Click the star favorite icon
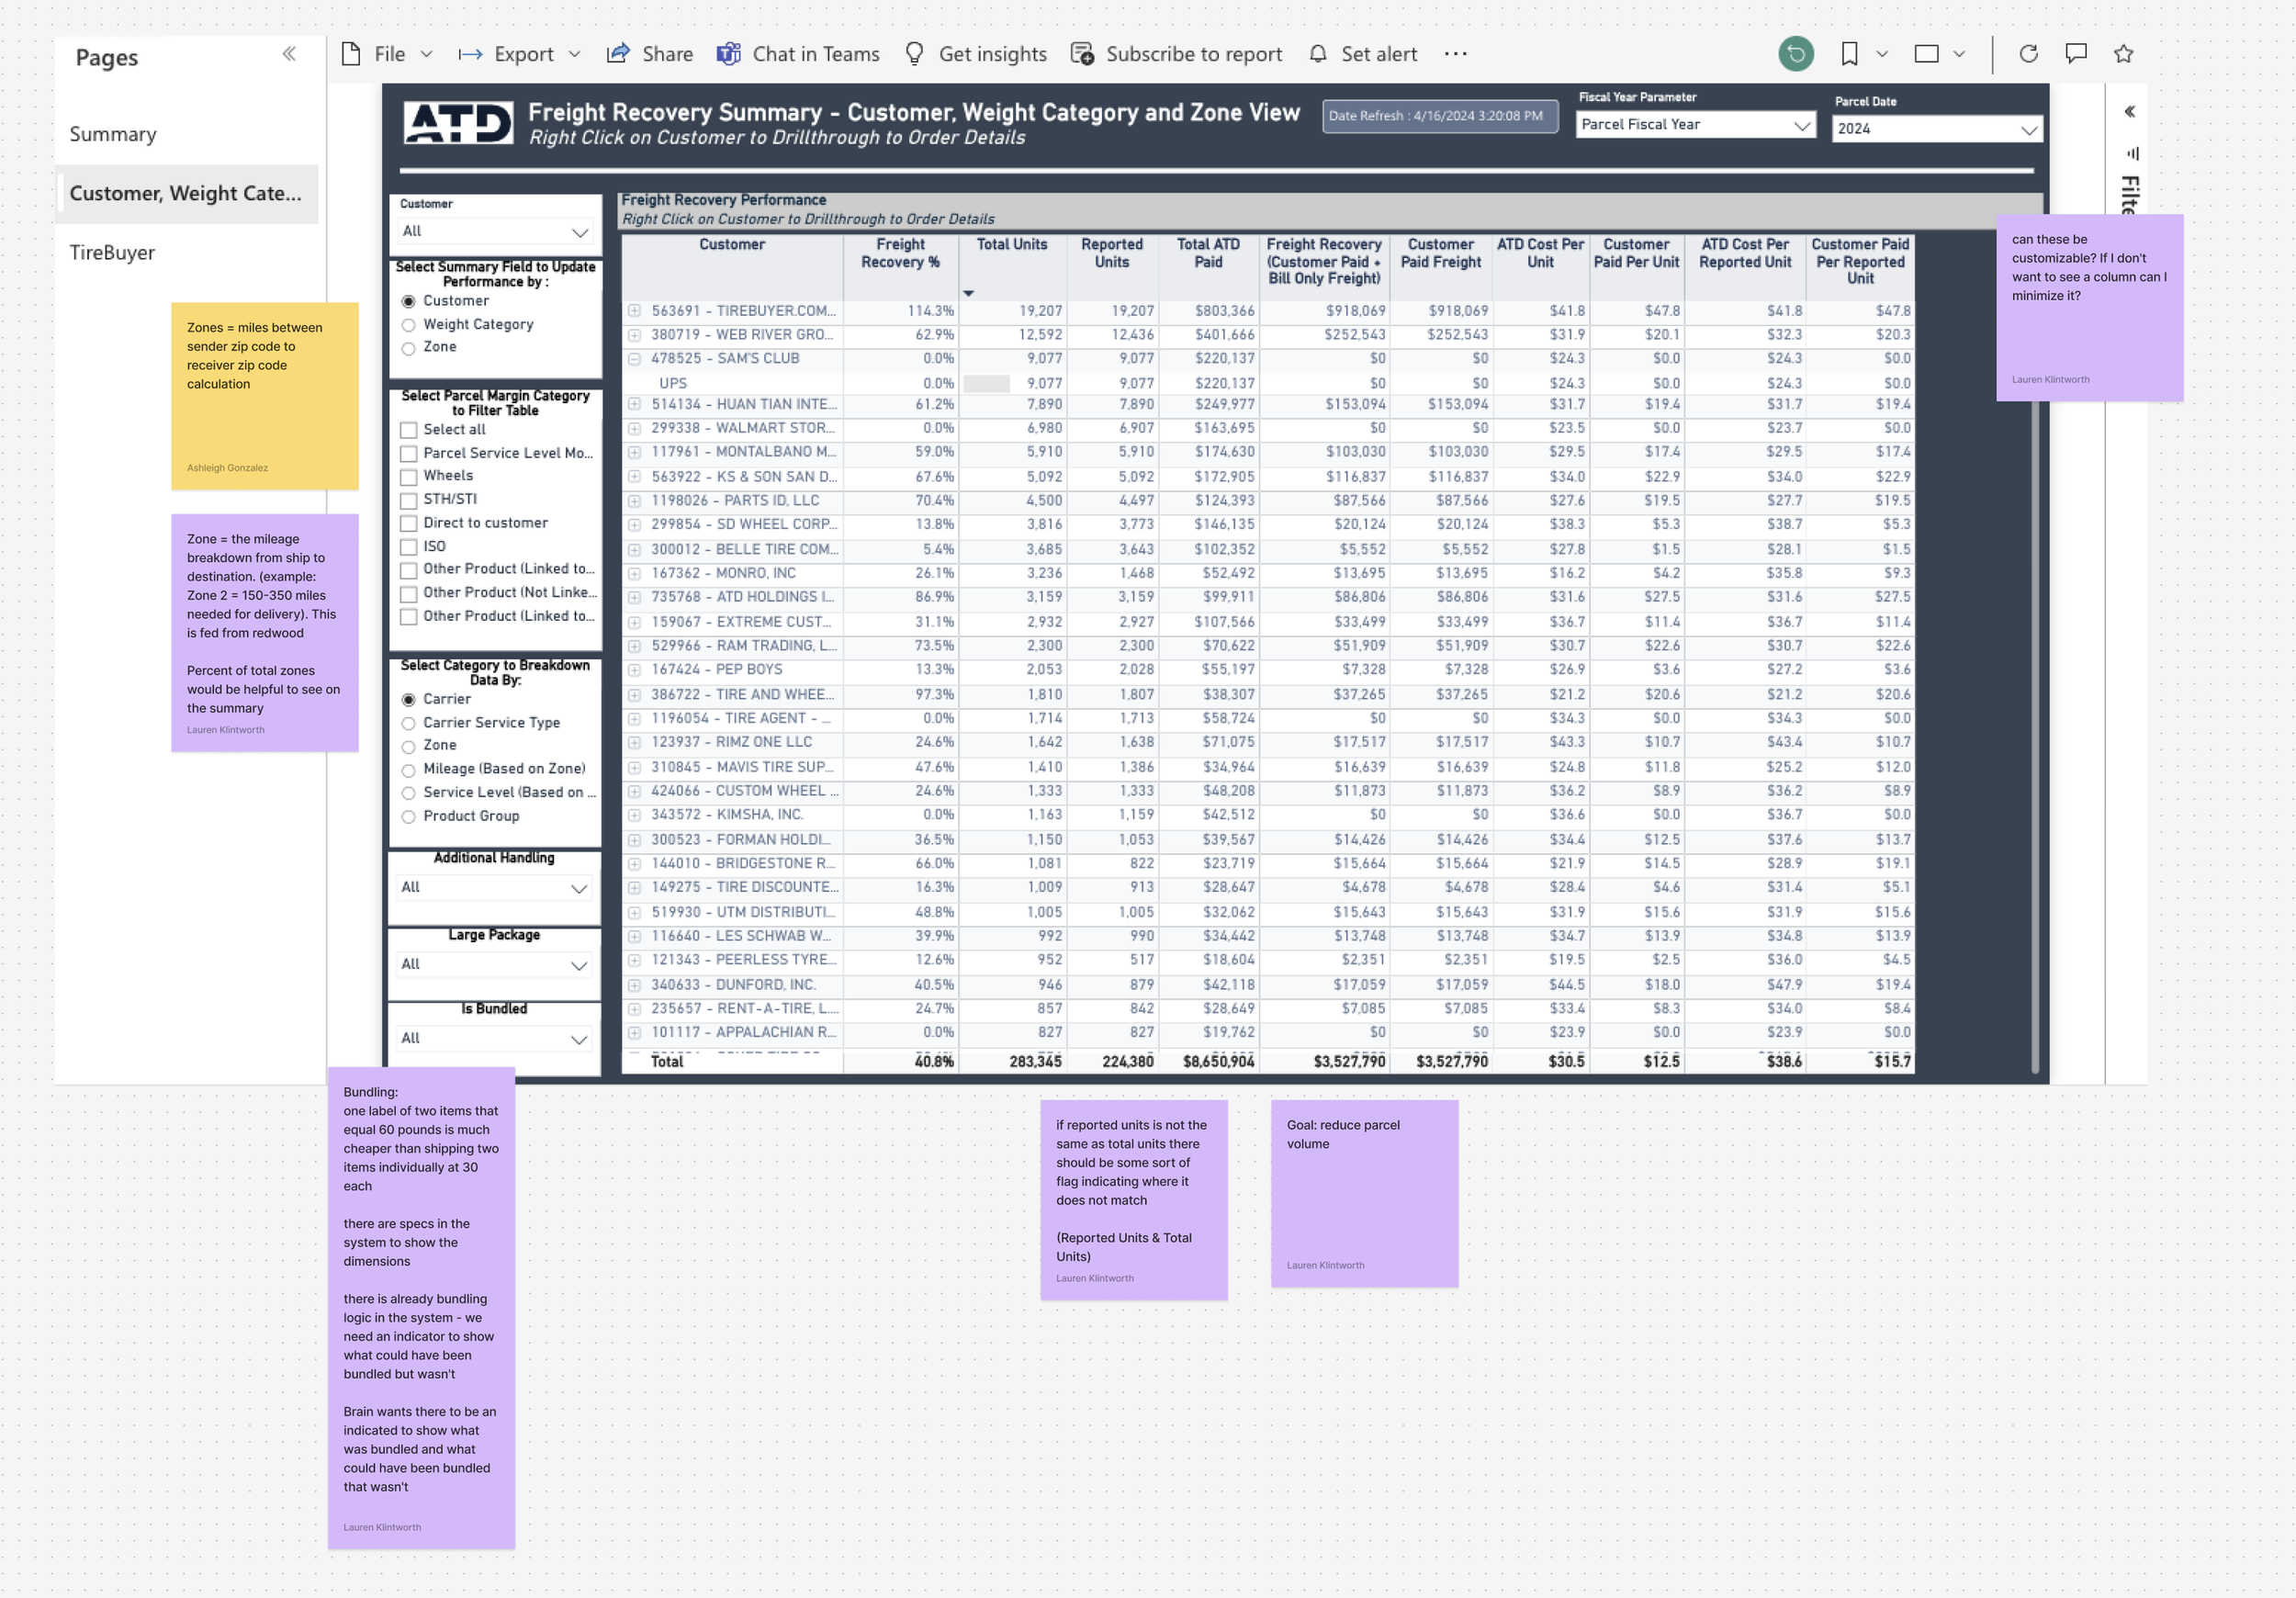The width and height of the screenshot is (2296, 1598). (2122, 54)
